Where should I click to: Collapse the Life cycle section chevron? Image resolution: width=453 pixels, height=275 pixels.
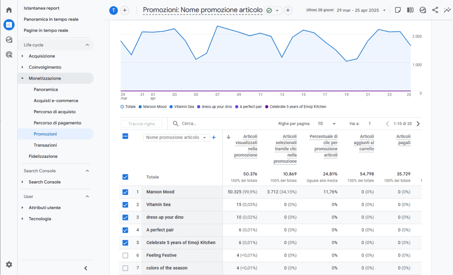click(x=87, y=45)
